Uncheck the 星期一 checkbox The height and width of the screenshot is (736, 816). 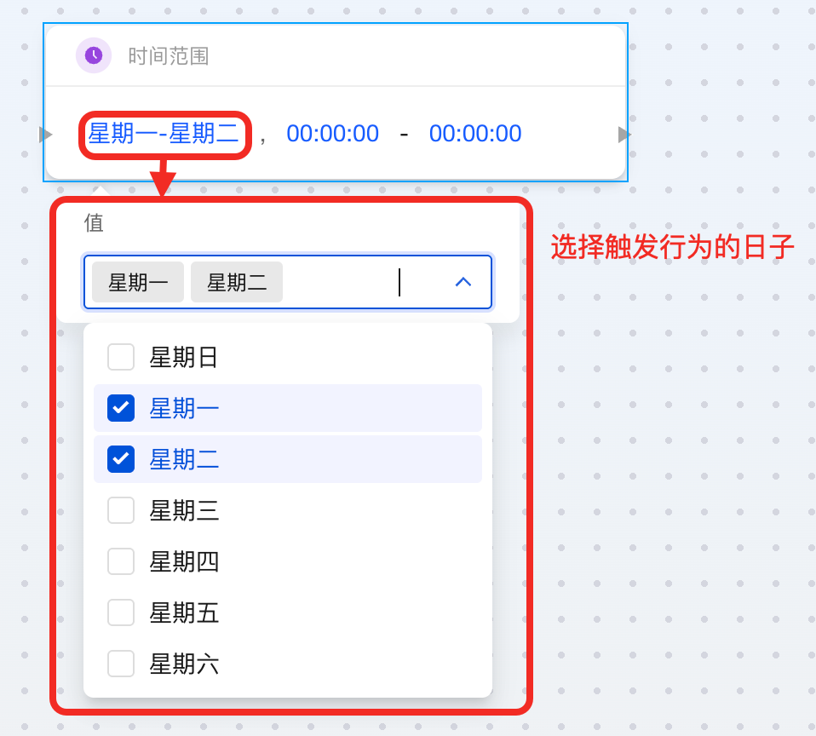tap(121, 408)
